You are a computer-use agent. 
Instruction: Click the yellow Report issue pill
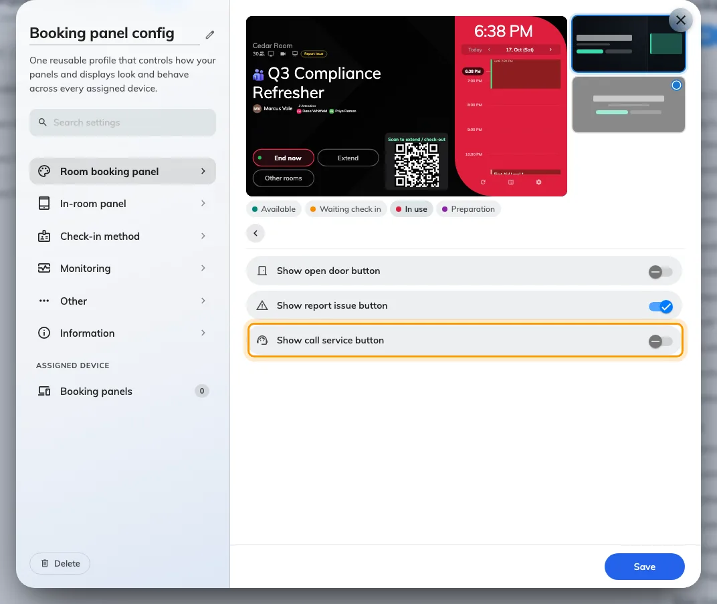314,54
